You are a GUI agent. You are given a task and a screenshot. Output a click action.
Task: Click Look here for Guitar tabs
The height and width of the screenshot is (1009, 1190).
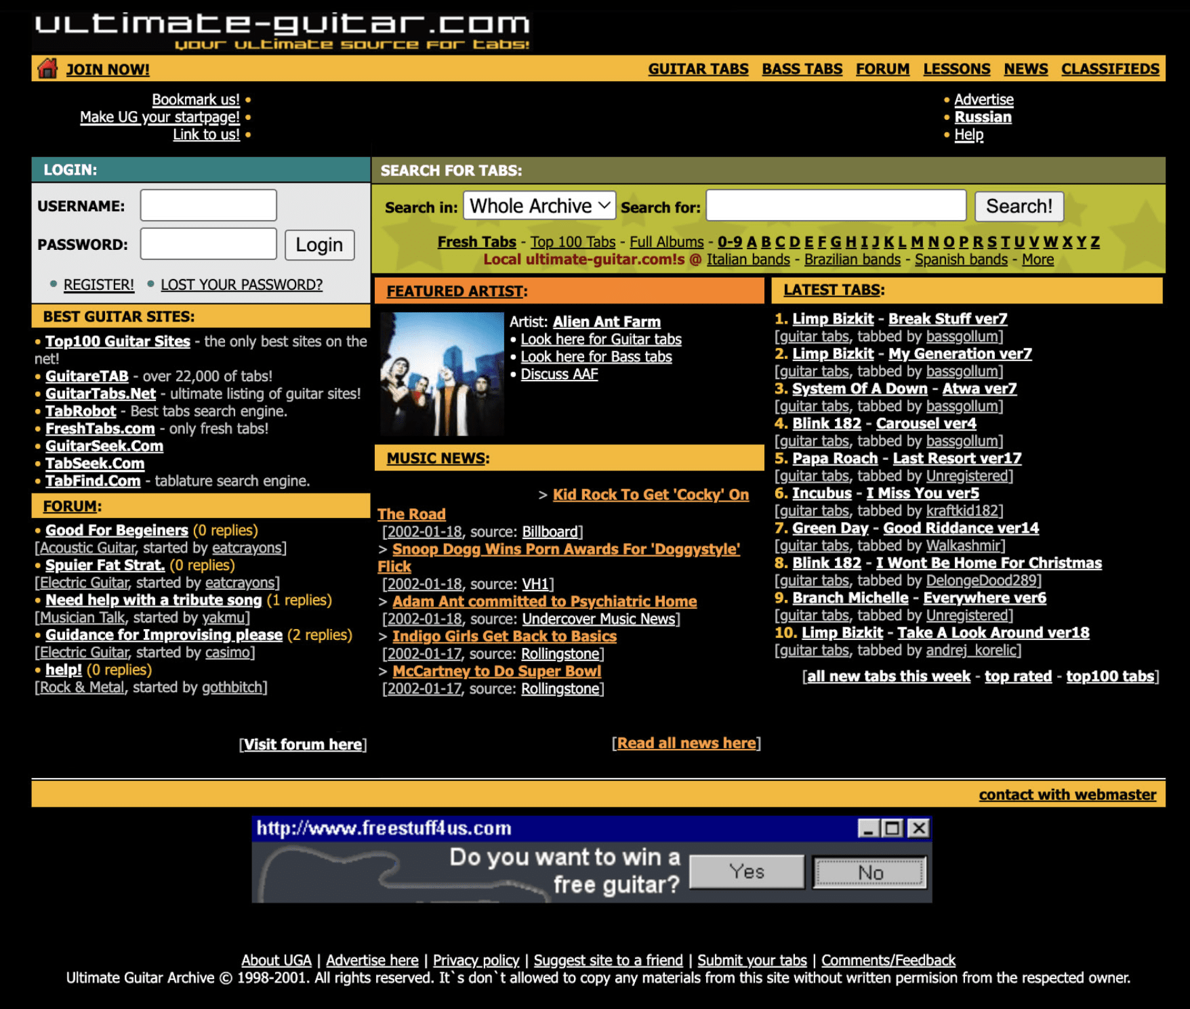[601, 339]
